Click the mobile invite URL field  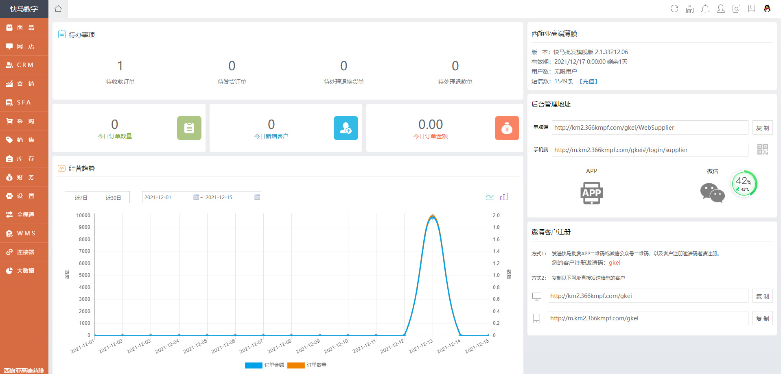pyautogui.click(x=647, y=318)
